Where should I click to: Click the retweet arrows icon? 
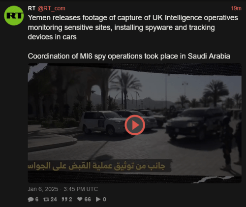(x=46, y=199)
